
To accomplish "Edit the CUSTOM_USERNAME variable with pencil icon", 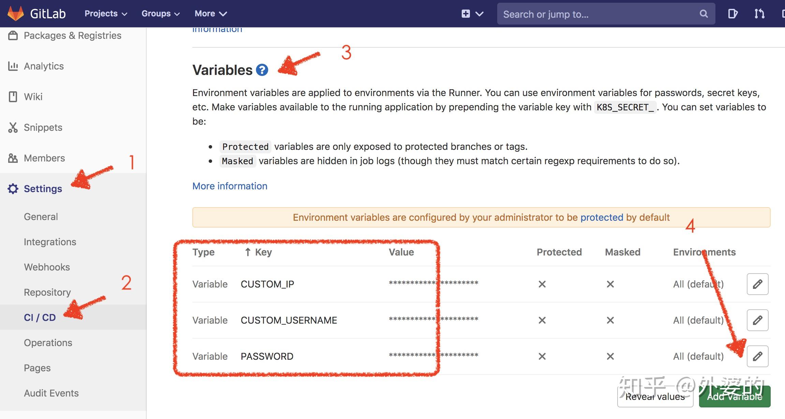I will click(757, 320).
